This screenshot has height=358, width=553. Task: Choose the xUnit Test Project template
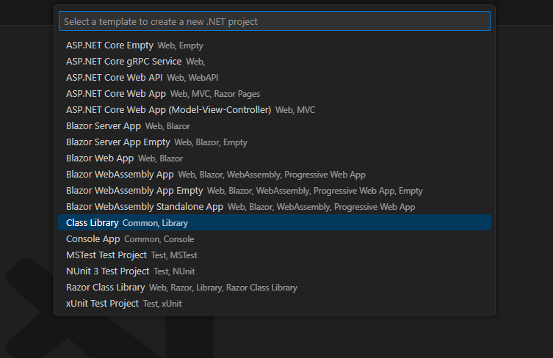pos(275,304)
